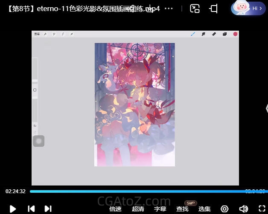This screenshot has height=214, width=268.
Task: Toggle 字幕 subtitles
Action: pos(160,208)
